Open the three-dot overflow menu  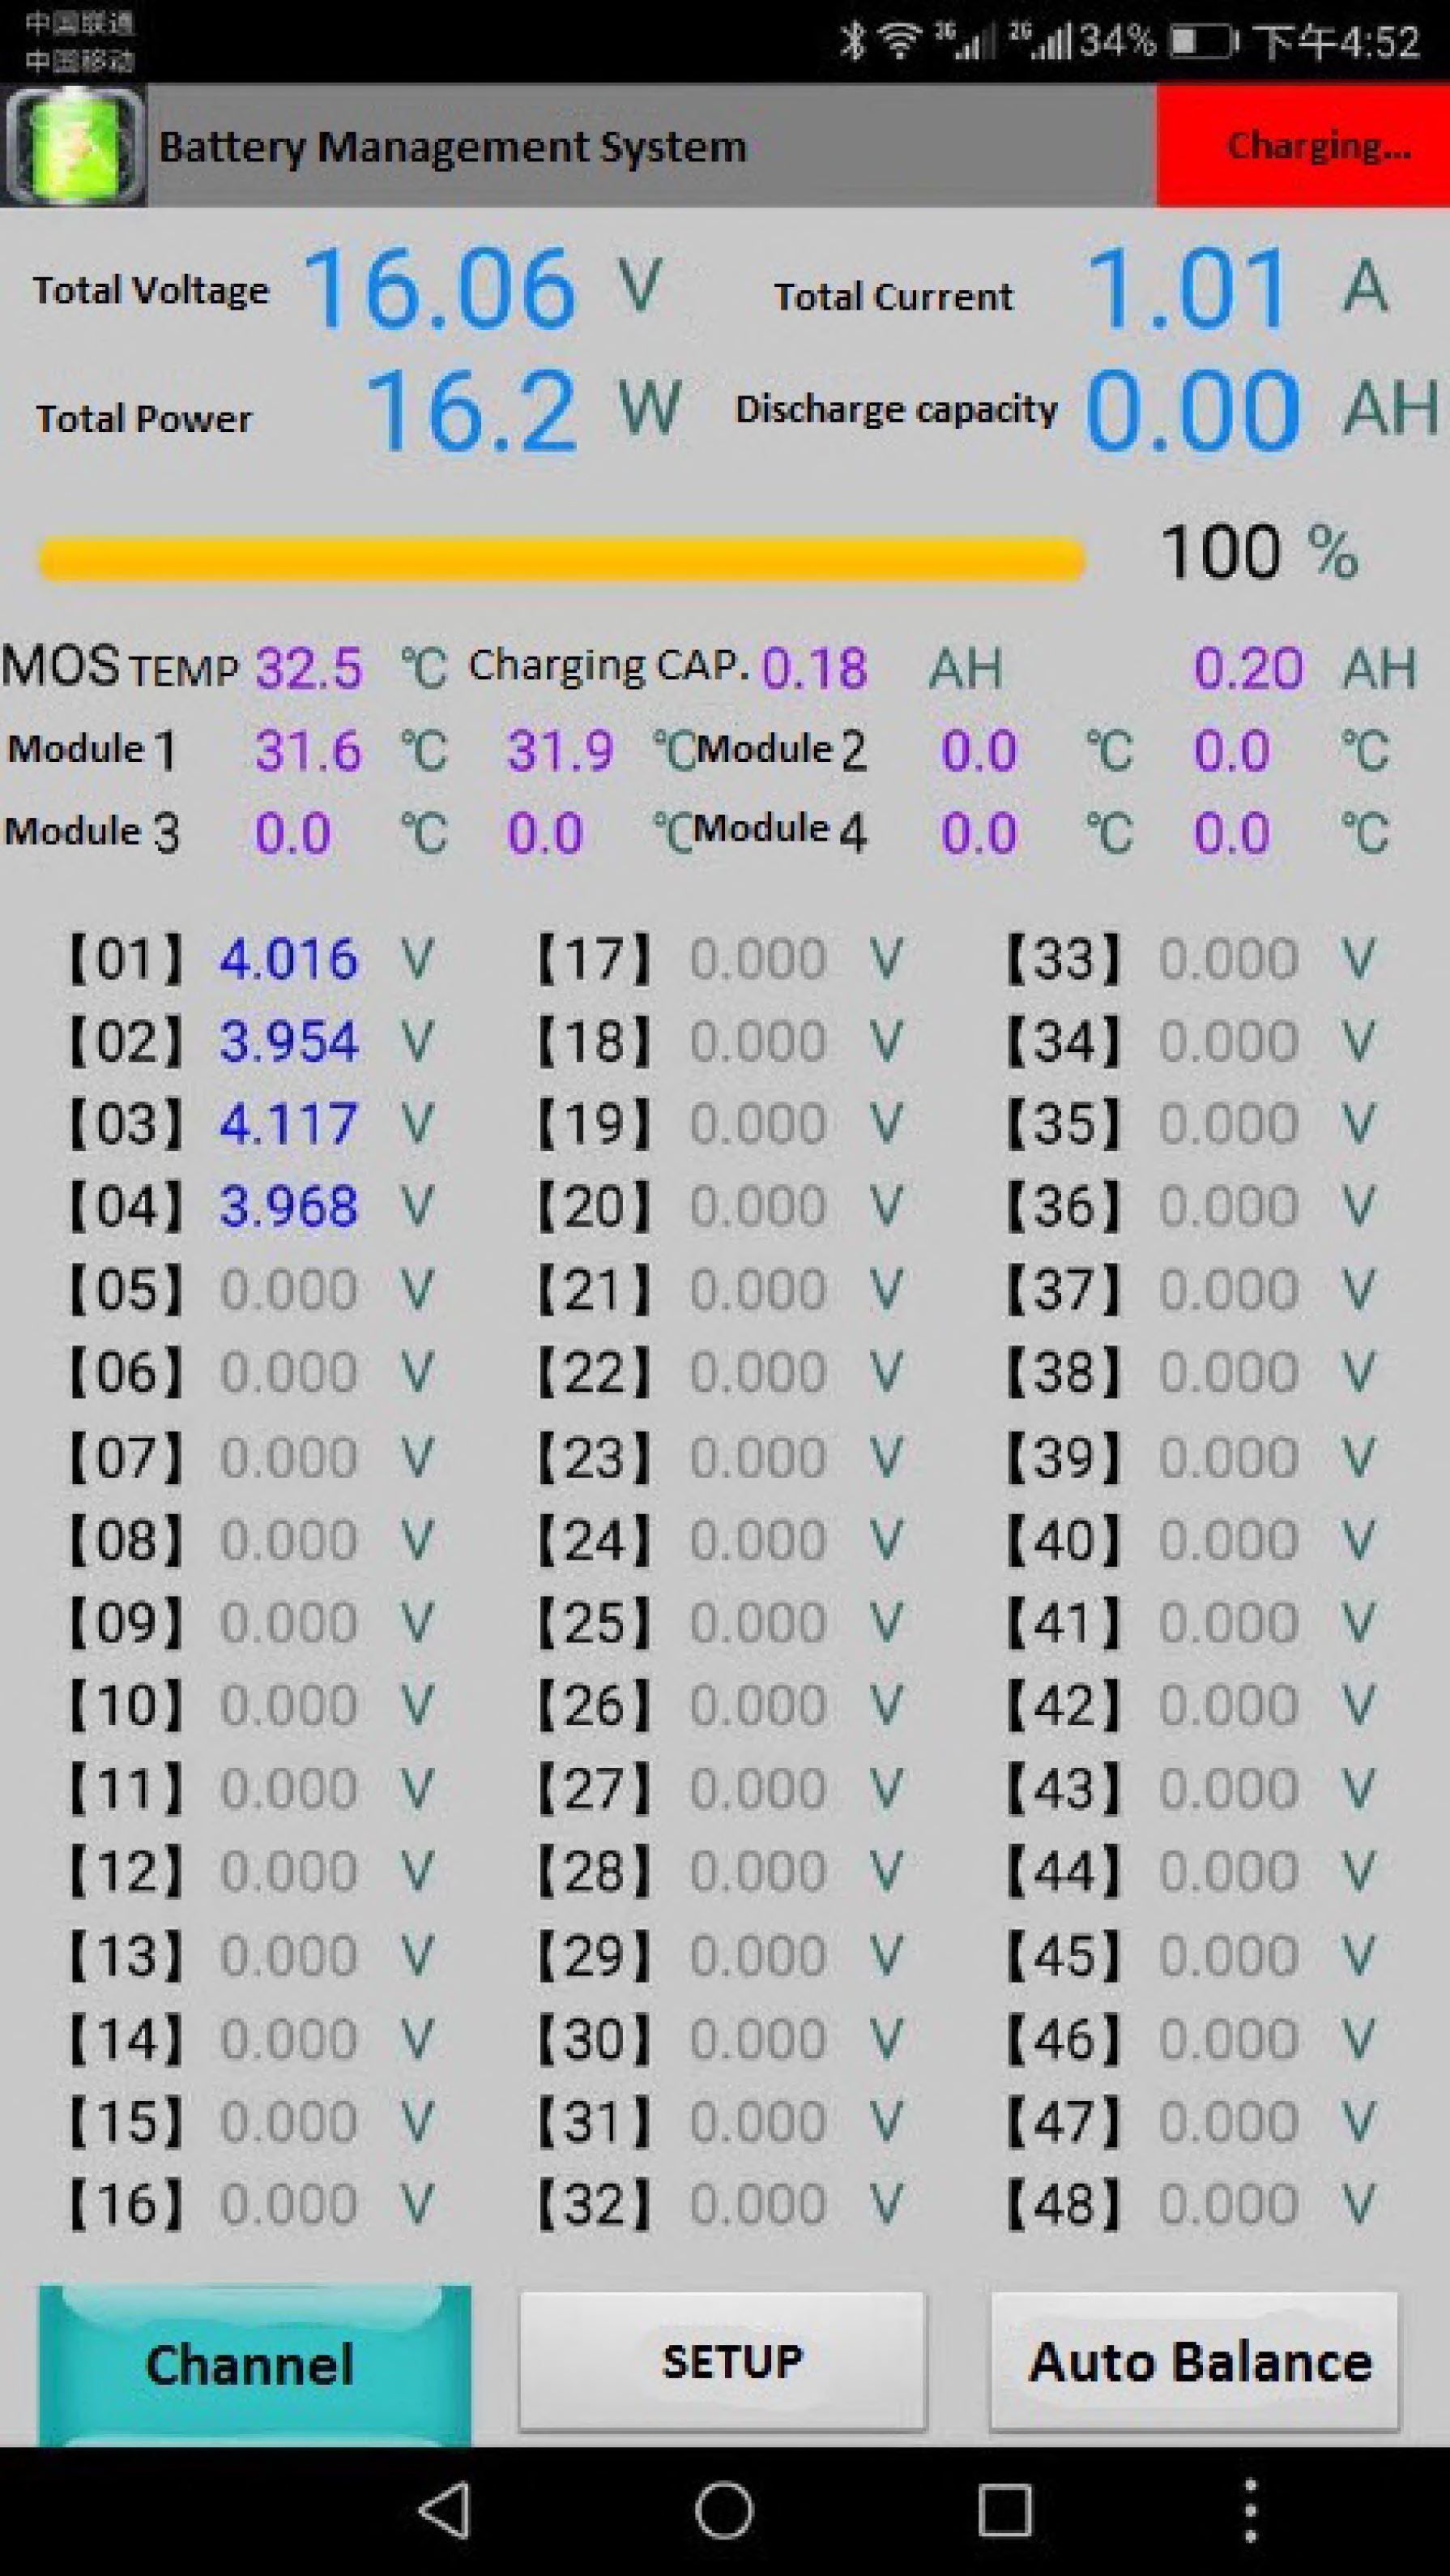point(1249,2510)
